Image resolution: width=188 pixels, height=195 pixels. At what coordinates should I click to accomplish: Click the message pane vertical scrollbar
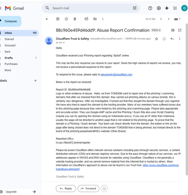coord(187,99)
